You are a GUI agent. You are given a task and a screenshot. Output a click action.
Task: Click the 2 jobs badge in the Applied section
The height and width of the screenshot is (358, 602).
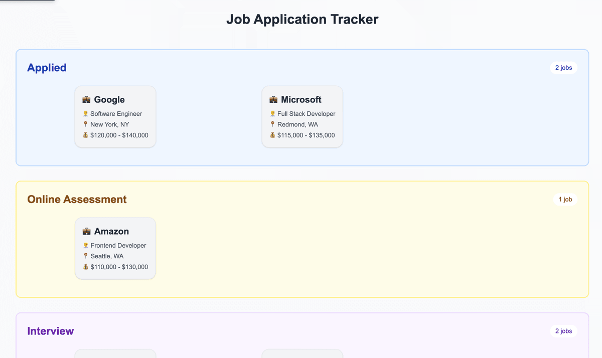click(563, 67)
